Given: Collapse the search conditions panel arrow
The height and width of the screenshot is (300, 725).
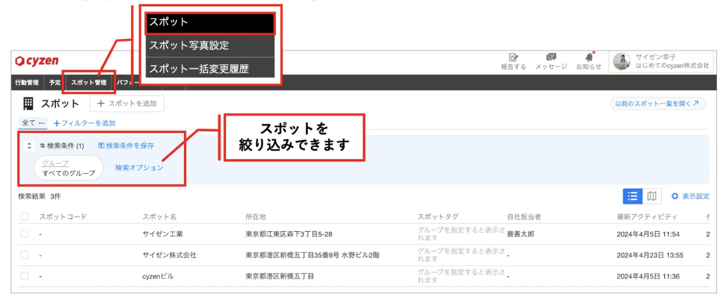Looking at the screenshot, I should pyautogui.click(x=29, y=146).
